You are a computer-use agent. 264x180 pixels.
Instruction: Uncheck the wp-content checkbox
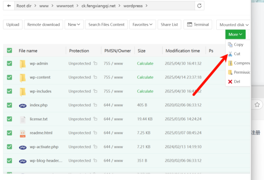pyautogui.click(x=10, y=77)
